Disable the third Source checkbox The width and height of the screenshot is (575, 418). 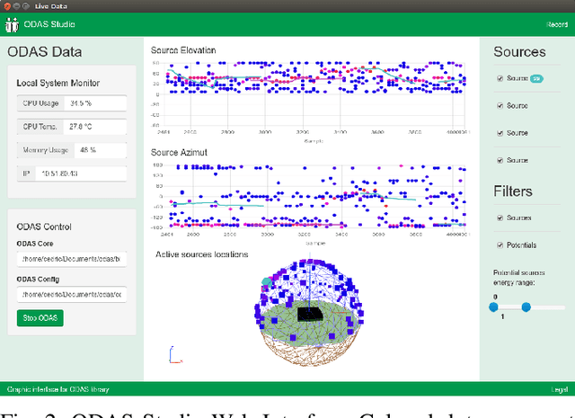(x=500, y=132)
